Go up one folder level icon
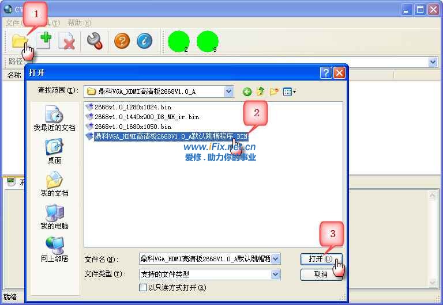 click(x=261, y=91)
